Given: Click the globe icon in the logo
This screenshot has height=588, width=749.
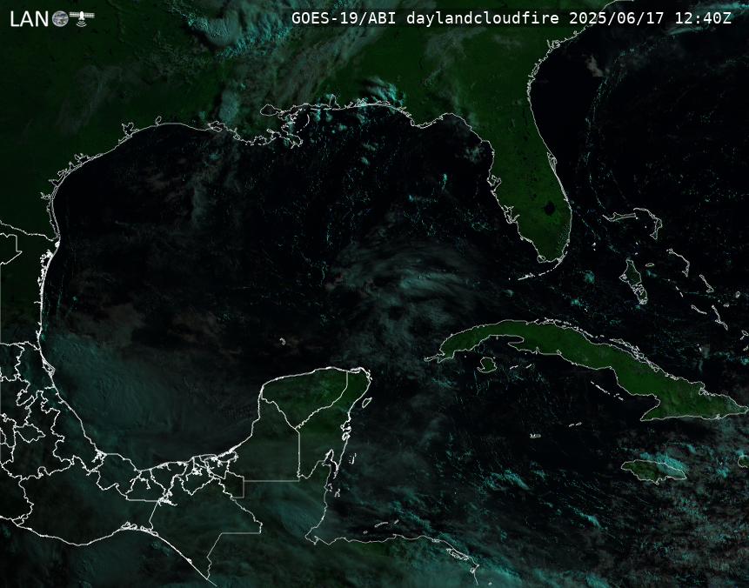Looking at the screenshot, I should (60, 19).
